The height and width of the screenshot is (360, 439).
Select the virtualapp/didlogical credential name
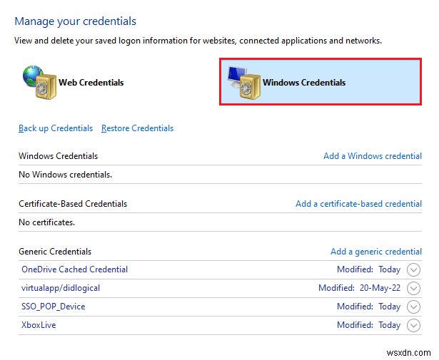[x=61, y=288]
